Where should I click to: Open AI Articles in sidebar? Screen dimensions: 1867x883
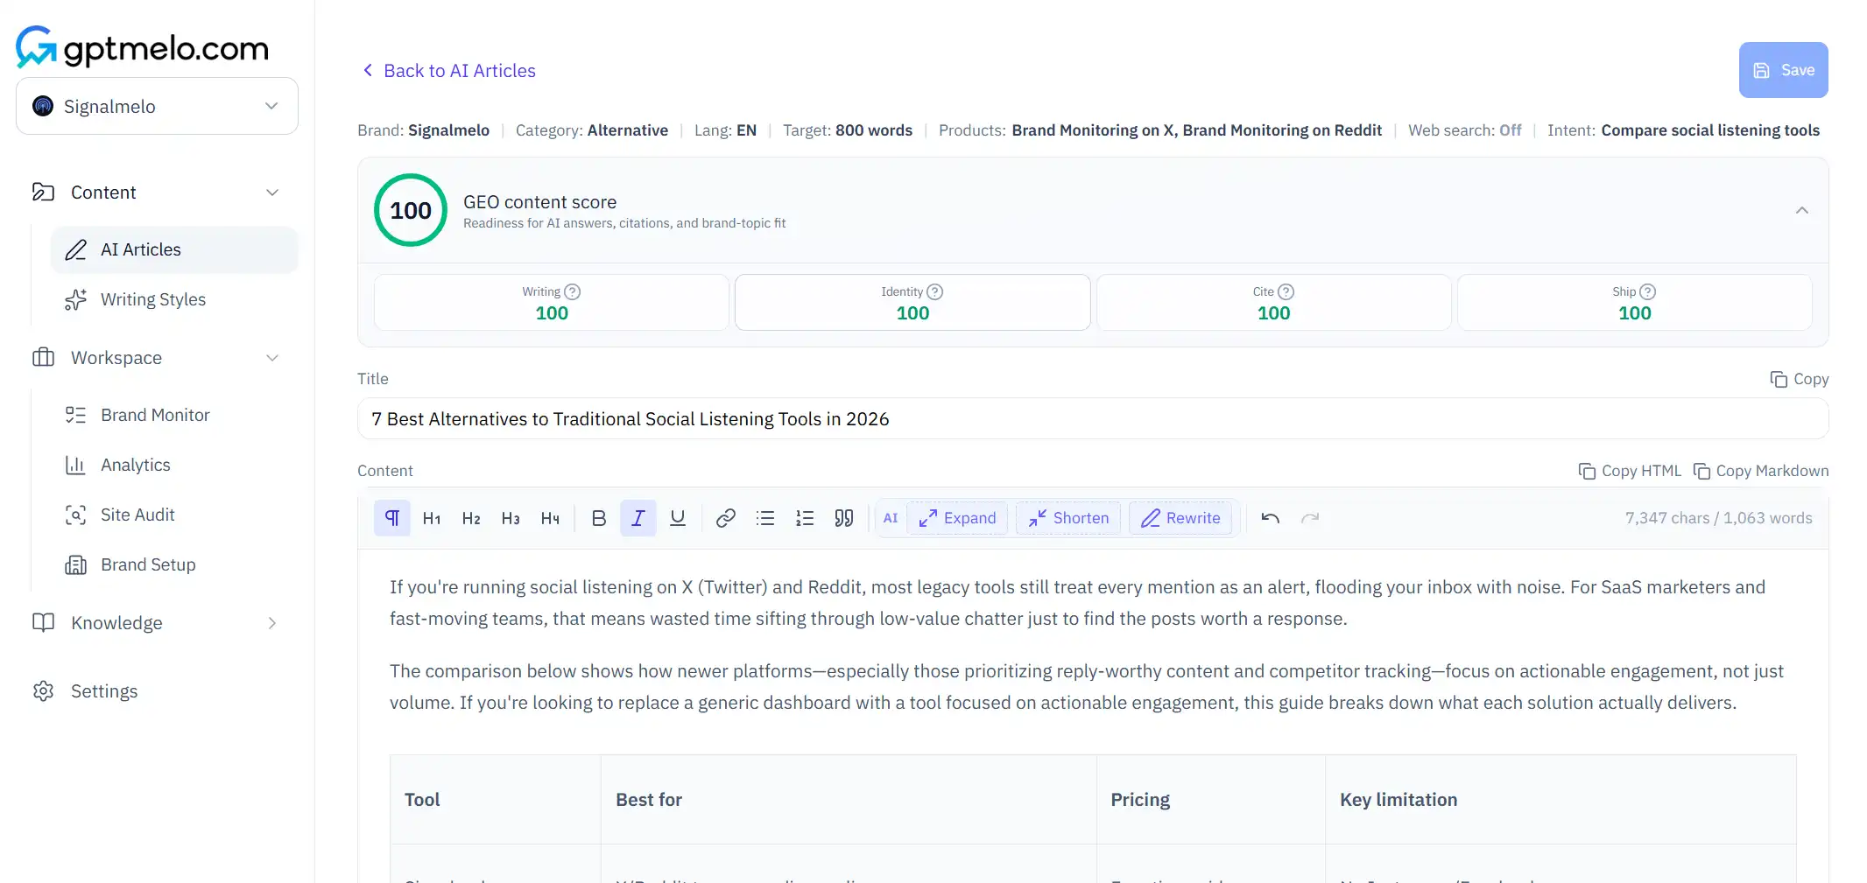point(174,249)
